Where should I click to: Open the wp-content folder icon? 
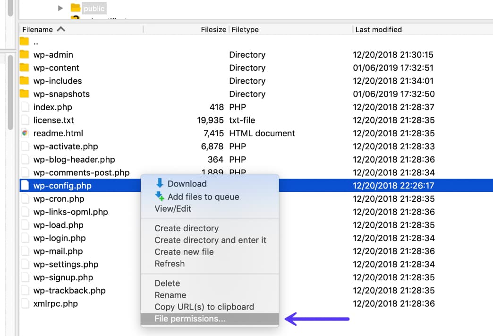pos(25,68)
